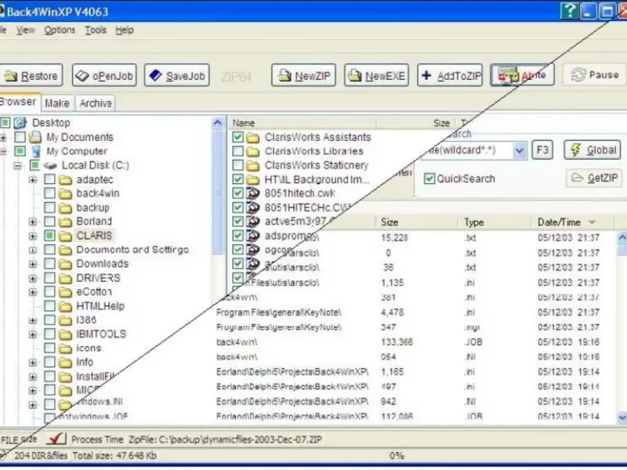Expand the CLARIS folder node
This screenshot has height=470, width=627.
33,237
